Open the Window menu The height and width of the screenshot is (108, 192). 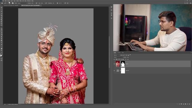click(29, 1)
